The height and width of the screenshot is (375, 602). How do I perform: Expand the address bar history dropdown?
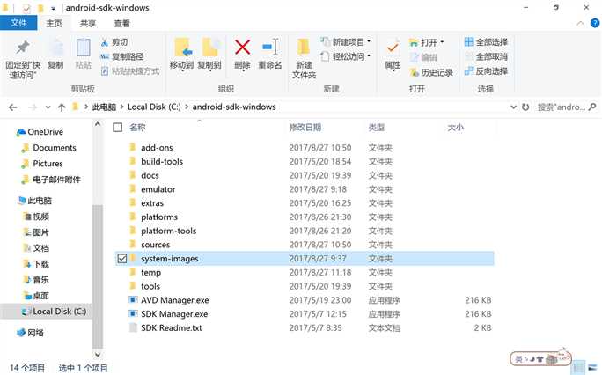tap(513, 107)
